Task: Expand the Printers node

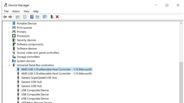Action: coord(9,32)
